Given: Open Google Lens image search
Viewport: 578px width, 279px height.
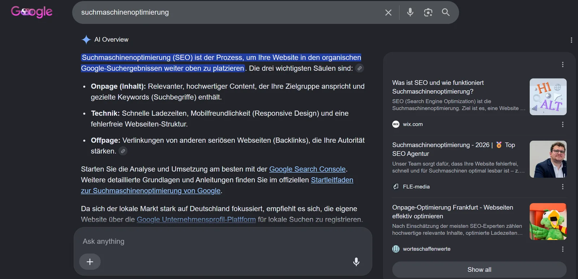Looking at the screenshot, I should [x=428, y=12].
